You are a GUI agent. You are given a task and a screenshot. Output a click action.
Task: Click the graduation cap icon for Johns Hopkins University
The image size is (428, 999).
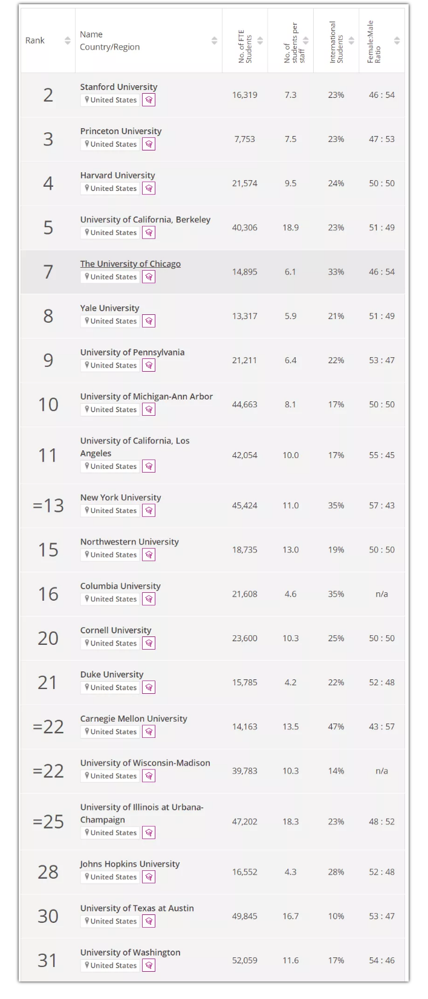pyautogui.click(x=149, y=878)
